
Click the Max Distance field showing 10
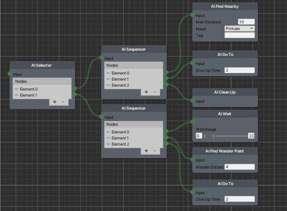[246, 22]
